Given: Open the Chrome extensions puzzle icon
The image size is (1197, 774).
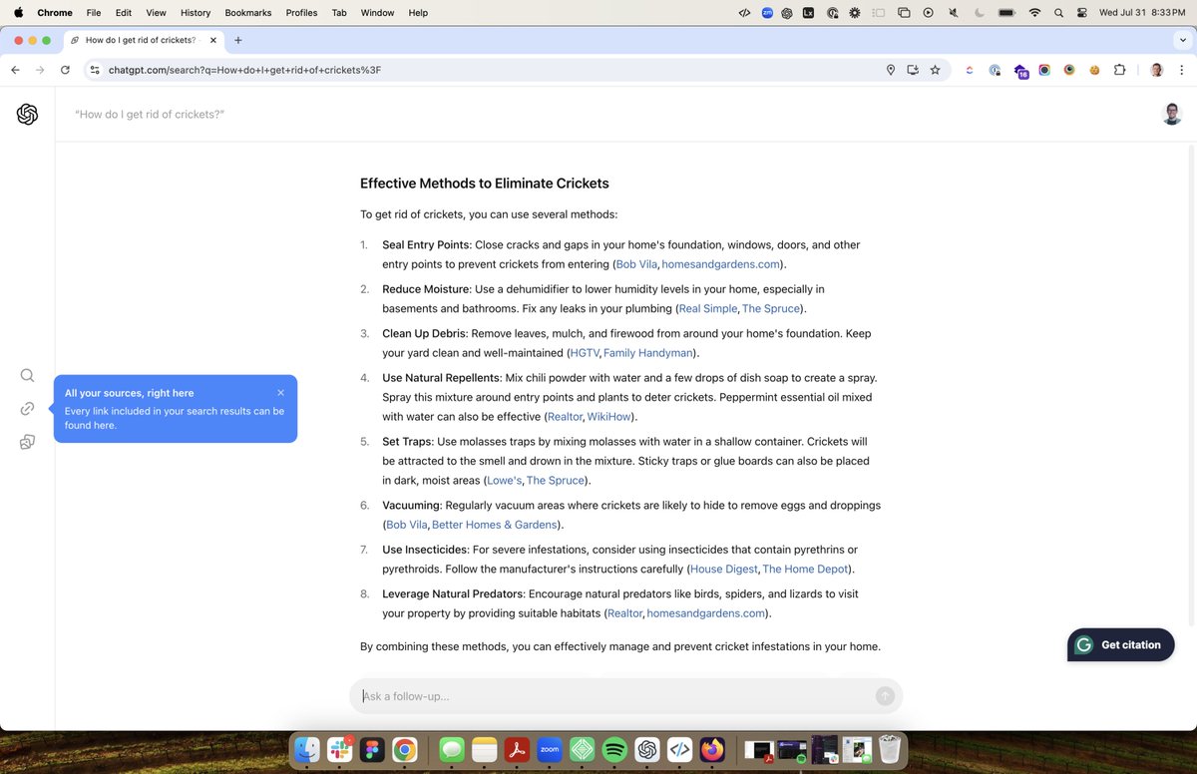Looking at the screenshot, I should 1119,70.
